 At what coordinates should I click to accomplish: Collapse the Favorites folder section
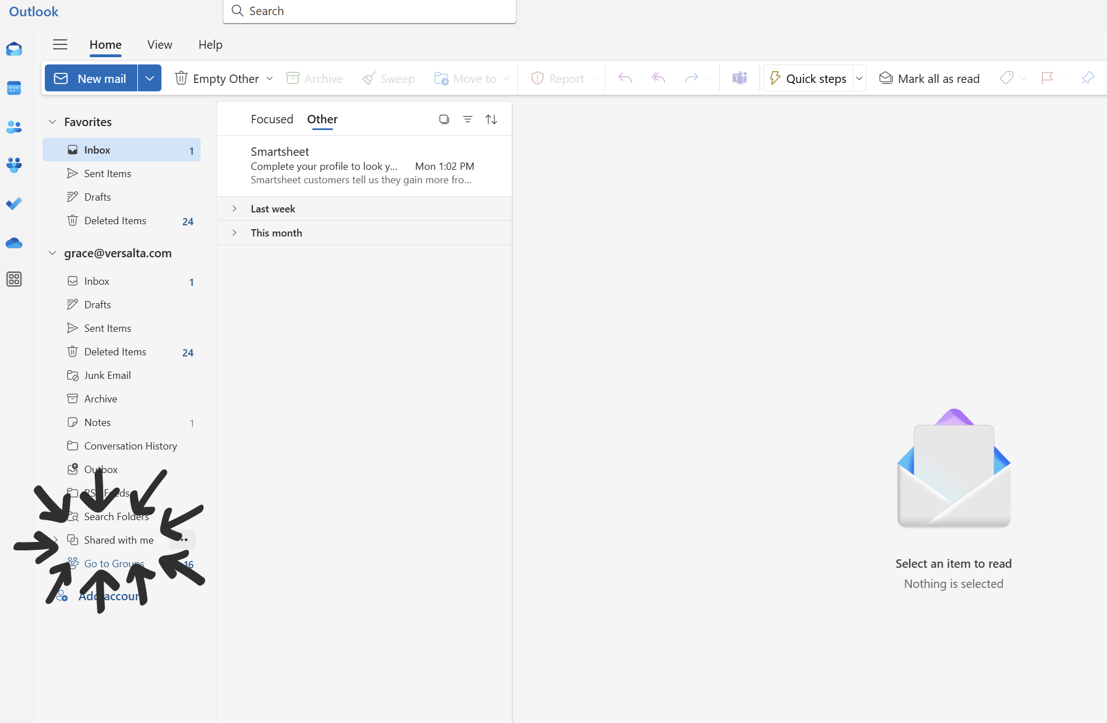tap(52, 122)
